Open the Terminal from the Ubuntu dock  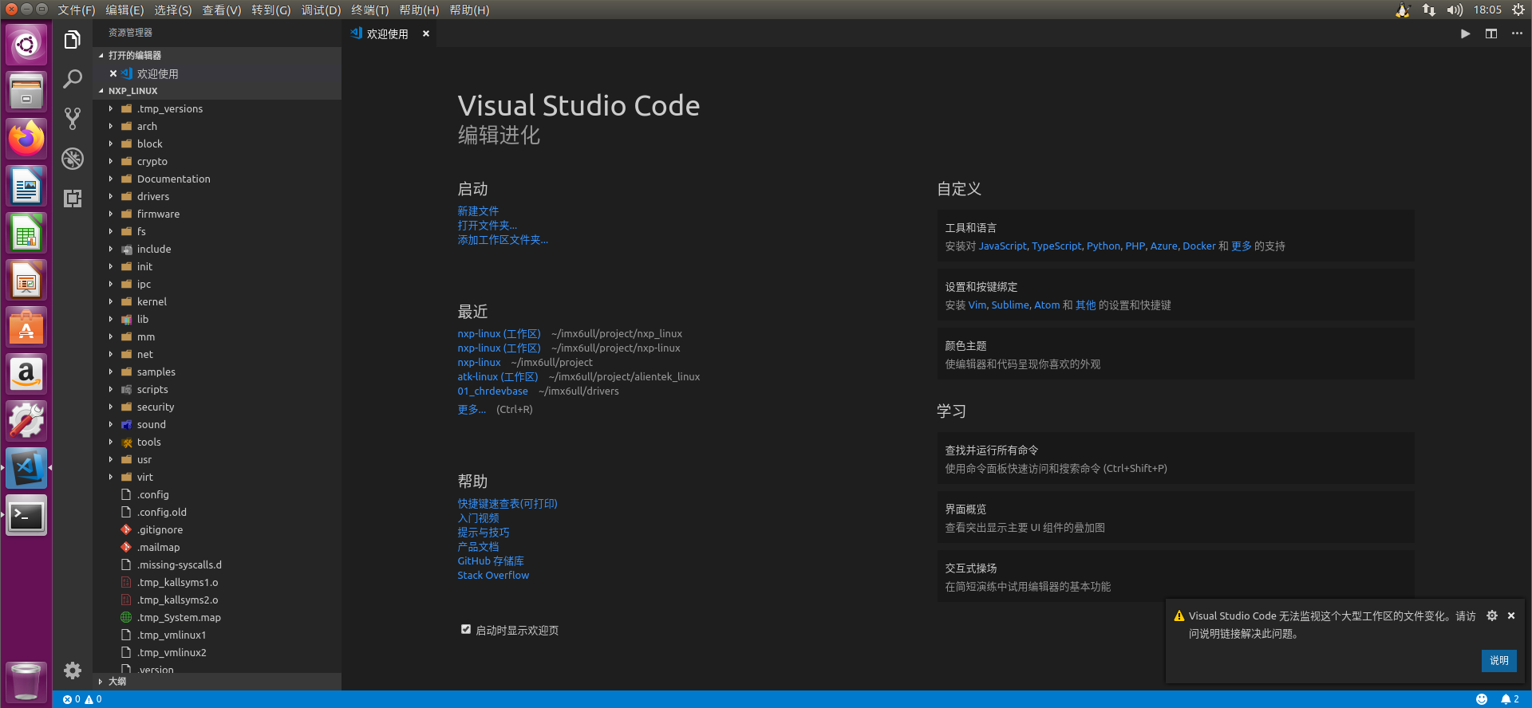[26, 516]
